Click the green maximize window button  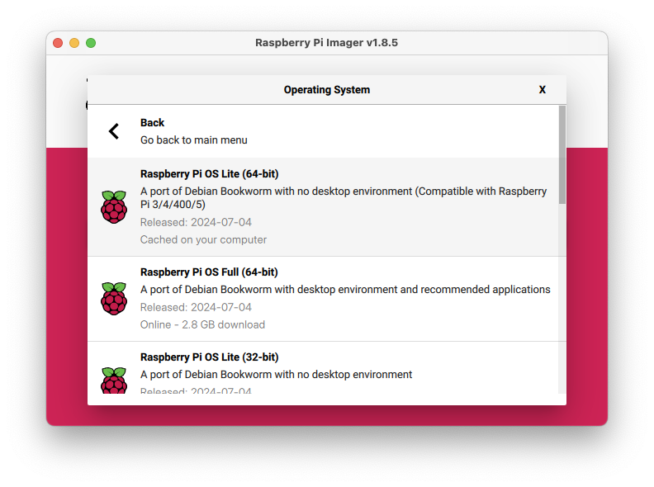click(x=91, y=43)
